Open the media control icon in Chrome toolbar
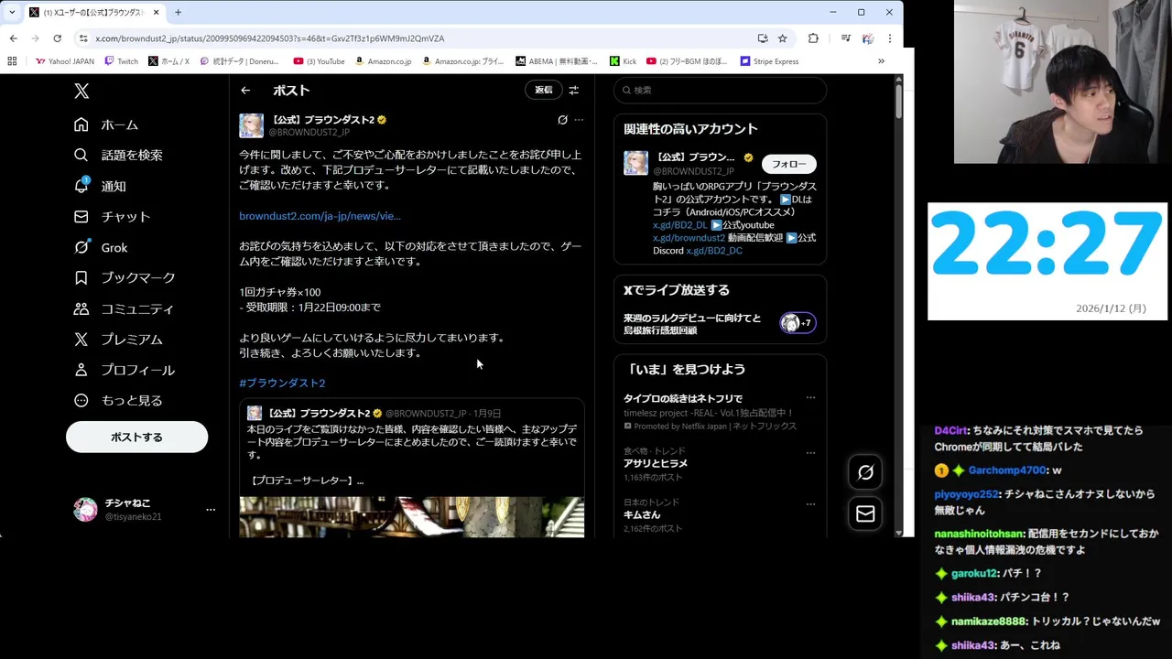 [x=845, y=38]
